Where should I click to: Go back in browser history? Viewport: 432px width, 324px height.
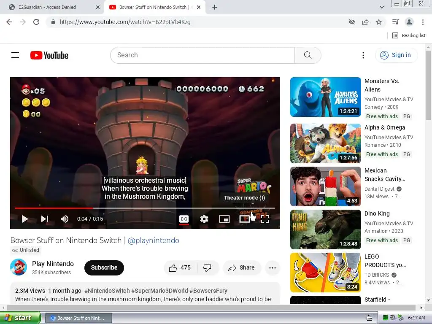(9, 22)
